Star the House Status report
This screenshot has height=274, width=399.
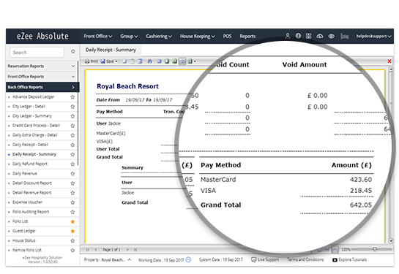click(72, 240)
